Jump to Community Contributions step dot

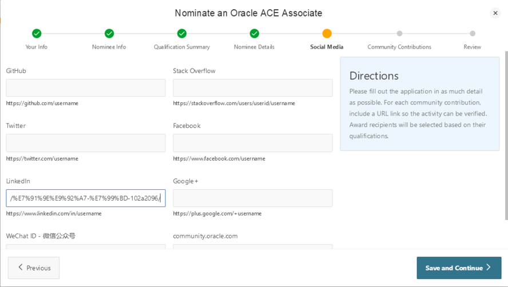click(399, 34)
